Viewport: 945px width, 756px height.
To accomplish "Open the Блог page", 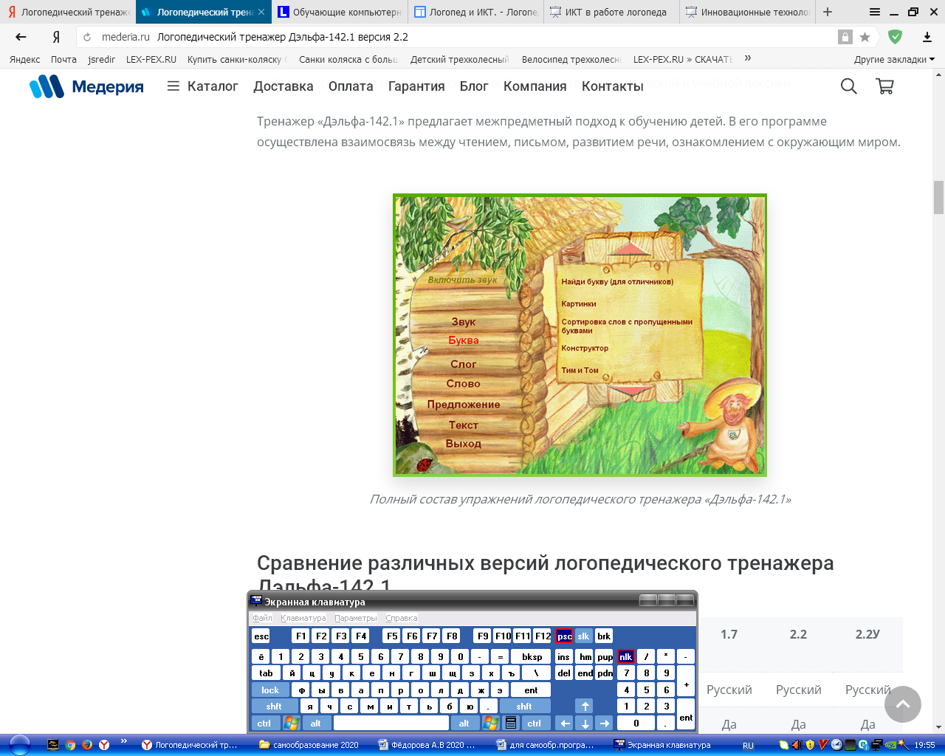I will pos(474,86).
